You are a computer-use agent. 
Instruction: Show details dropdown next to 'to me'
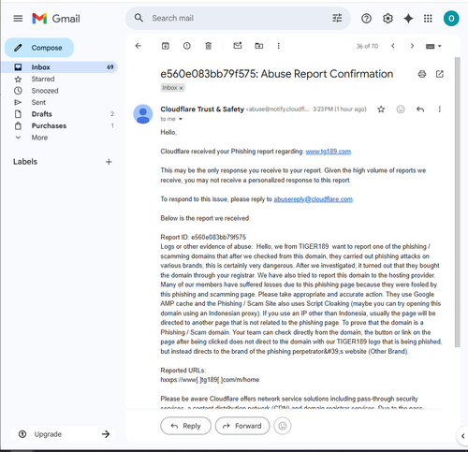click(x=181, y=119)
